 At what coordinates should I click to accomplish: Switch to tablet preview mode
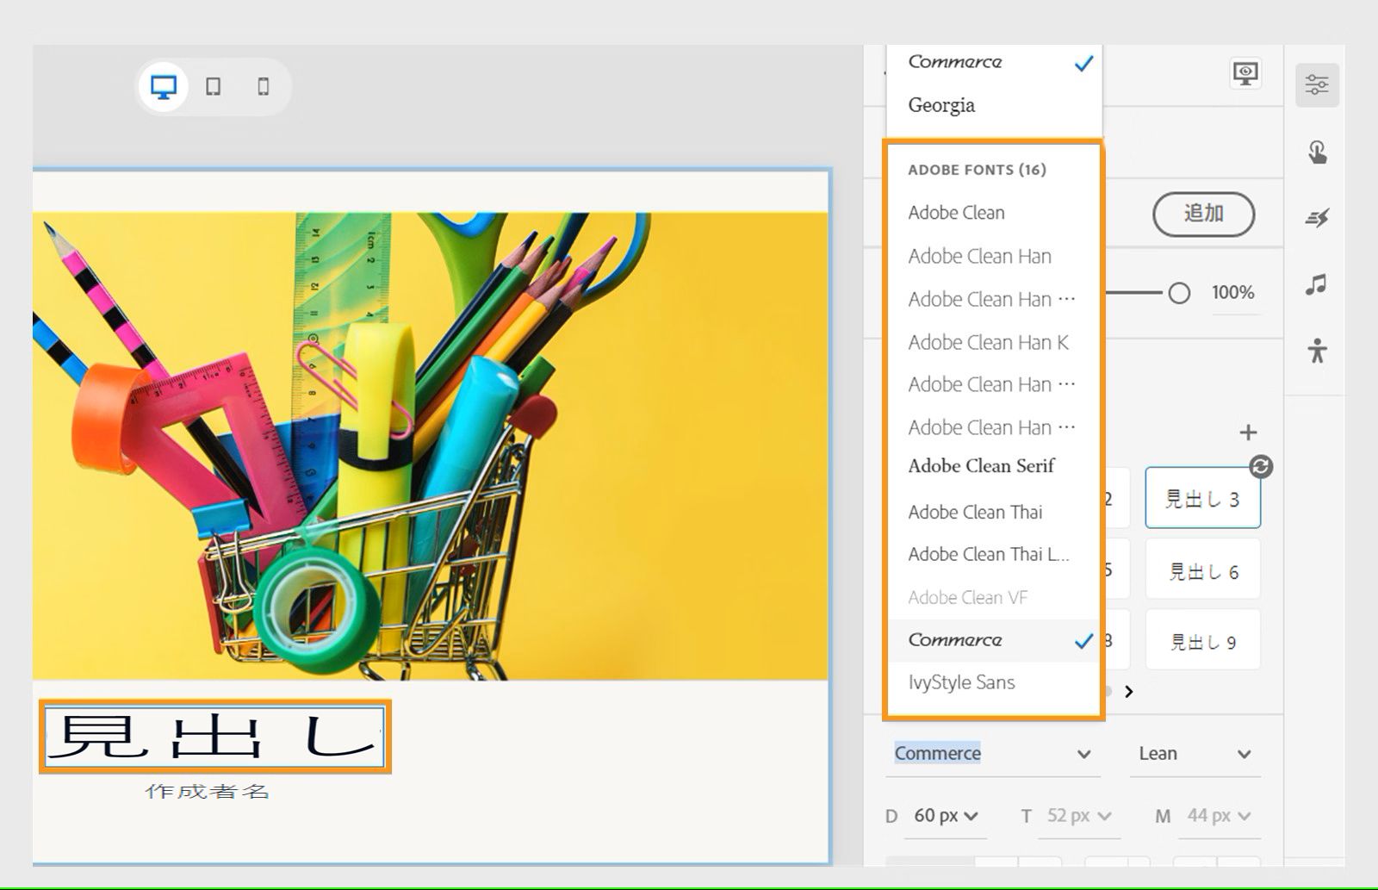213,87
